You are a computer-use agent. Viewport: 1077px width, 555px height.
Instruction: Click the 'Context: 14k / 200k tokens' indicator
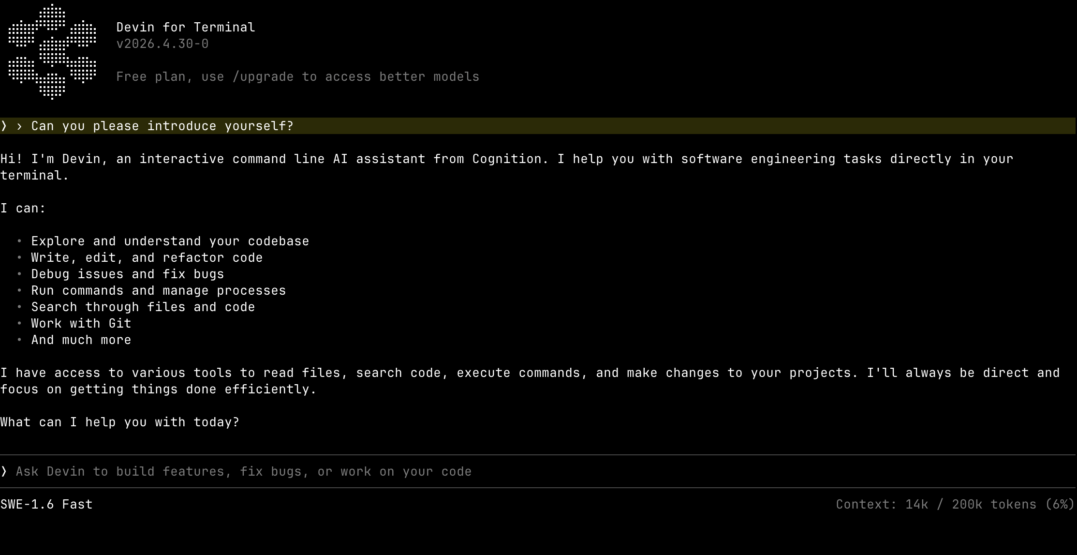[955, 504]
